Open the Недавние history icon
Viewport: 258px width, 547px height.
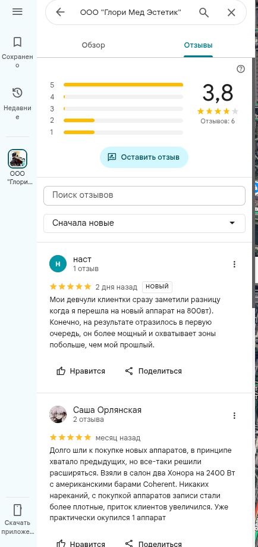[x=17, y=93]
